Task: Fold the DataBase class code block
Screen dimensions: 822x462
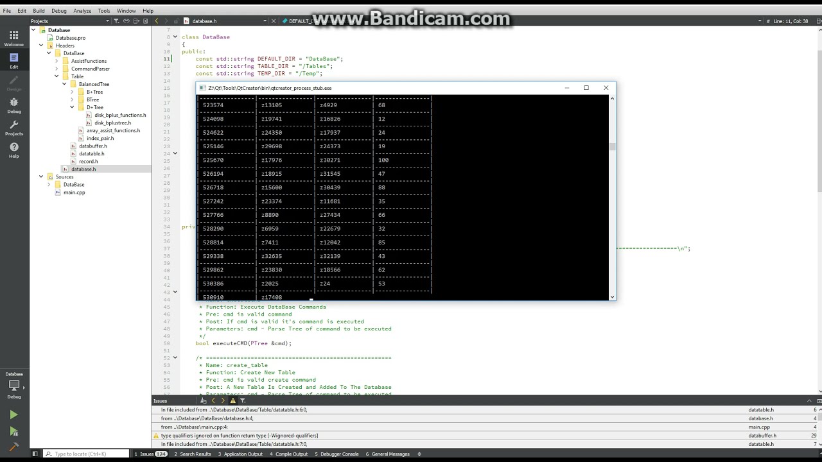Action: click(175, 37)
